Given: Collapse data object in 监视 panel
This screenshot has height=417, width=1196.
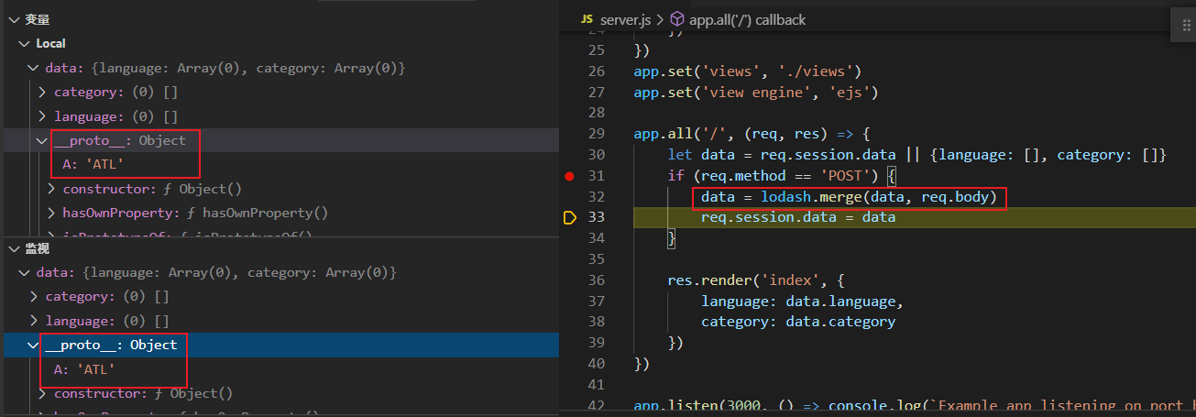Looking at the screenshot, I should pyautogui.click(x=24, y=272).
